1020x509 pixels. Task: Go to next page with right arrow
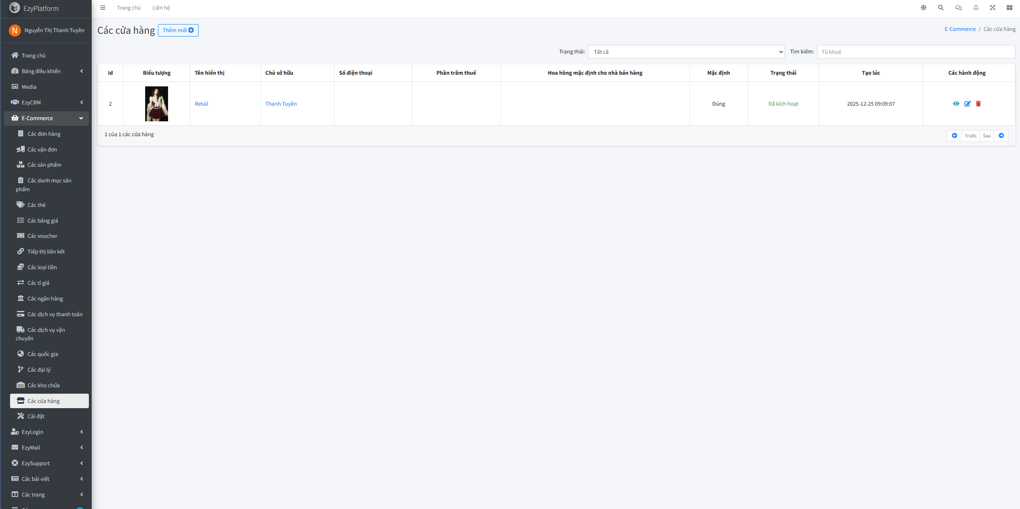point(1001,136)
